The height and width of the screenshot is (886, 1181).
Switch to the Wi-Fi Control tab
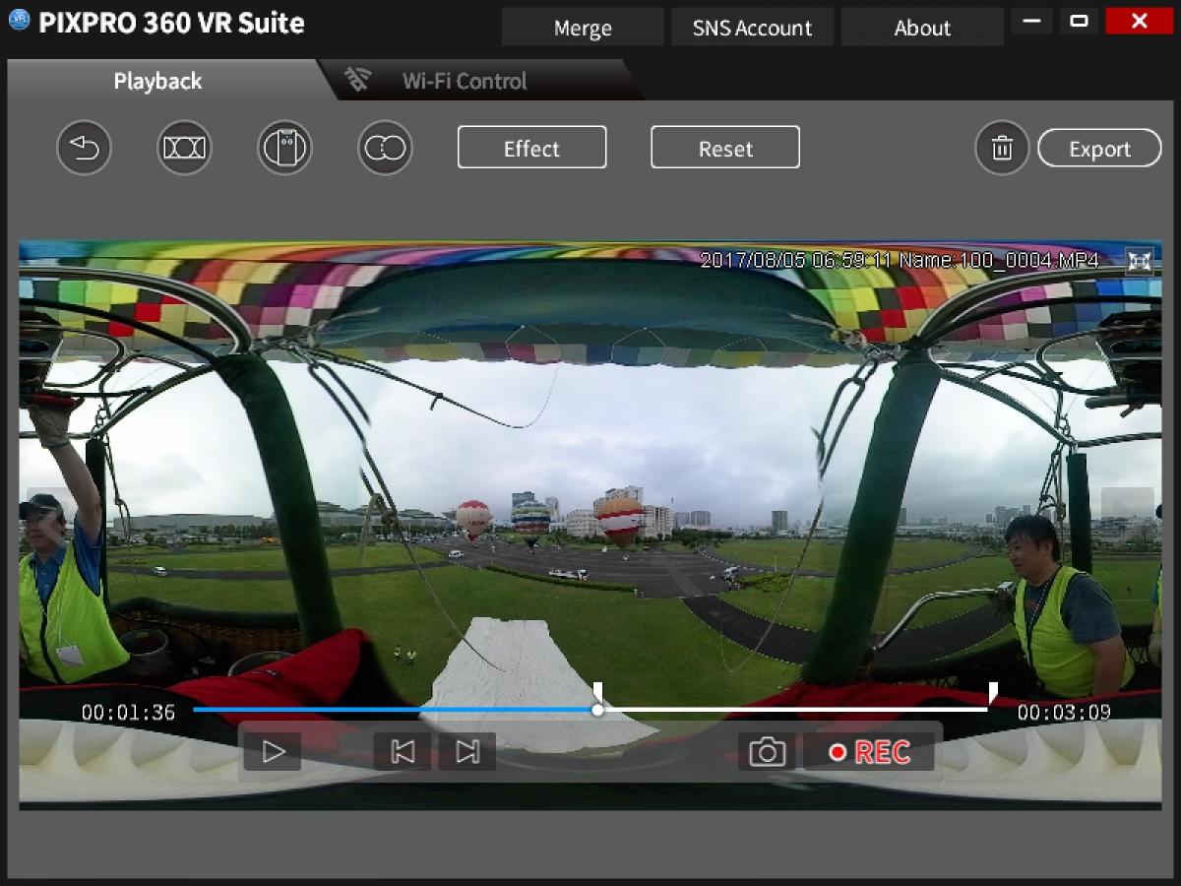click(x=465, y=81)
